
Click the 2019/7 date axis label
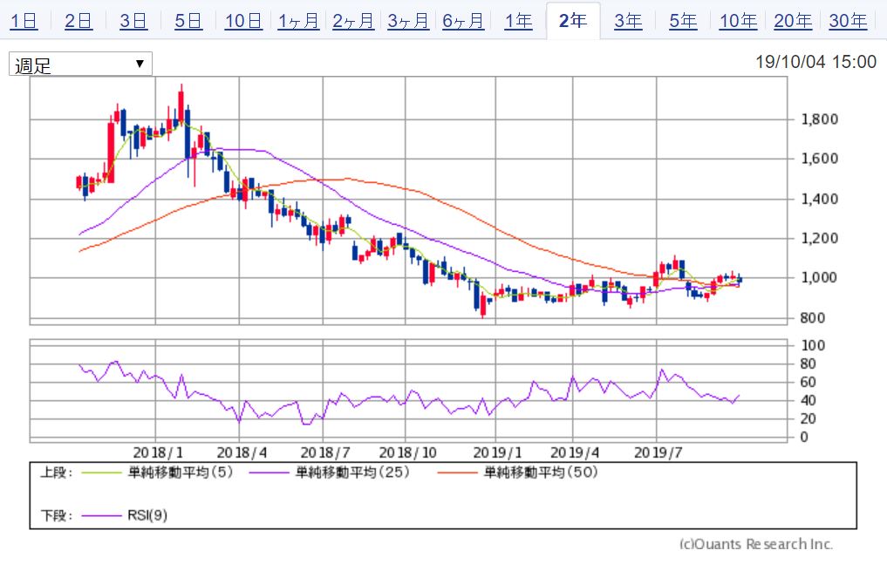658,452
